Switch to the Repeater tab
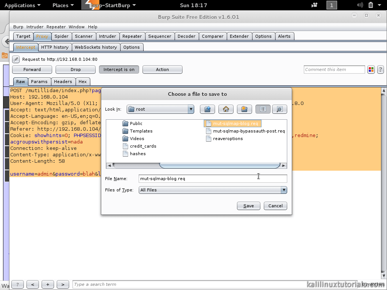Viewport: 387px width, 290px height. (132, 36)
